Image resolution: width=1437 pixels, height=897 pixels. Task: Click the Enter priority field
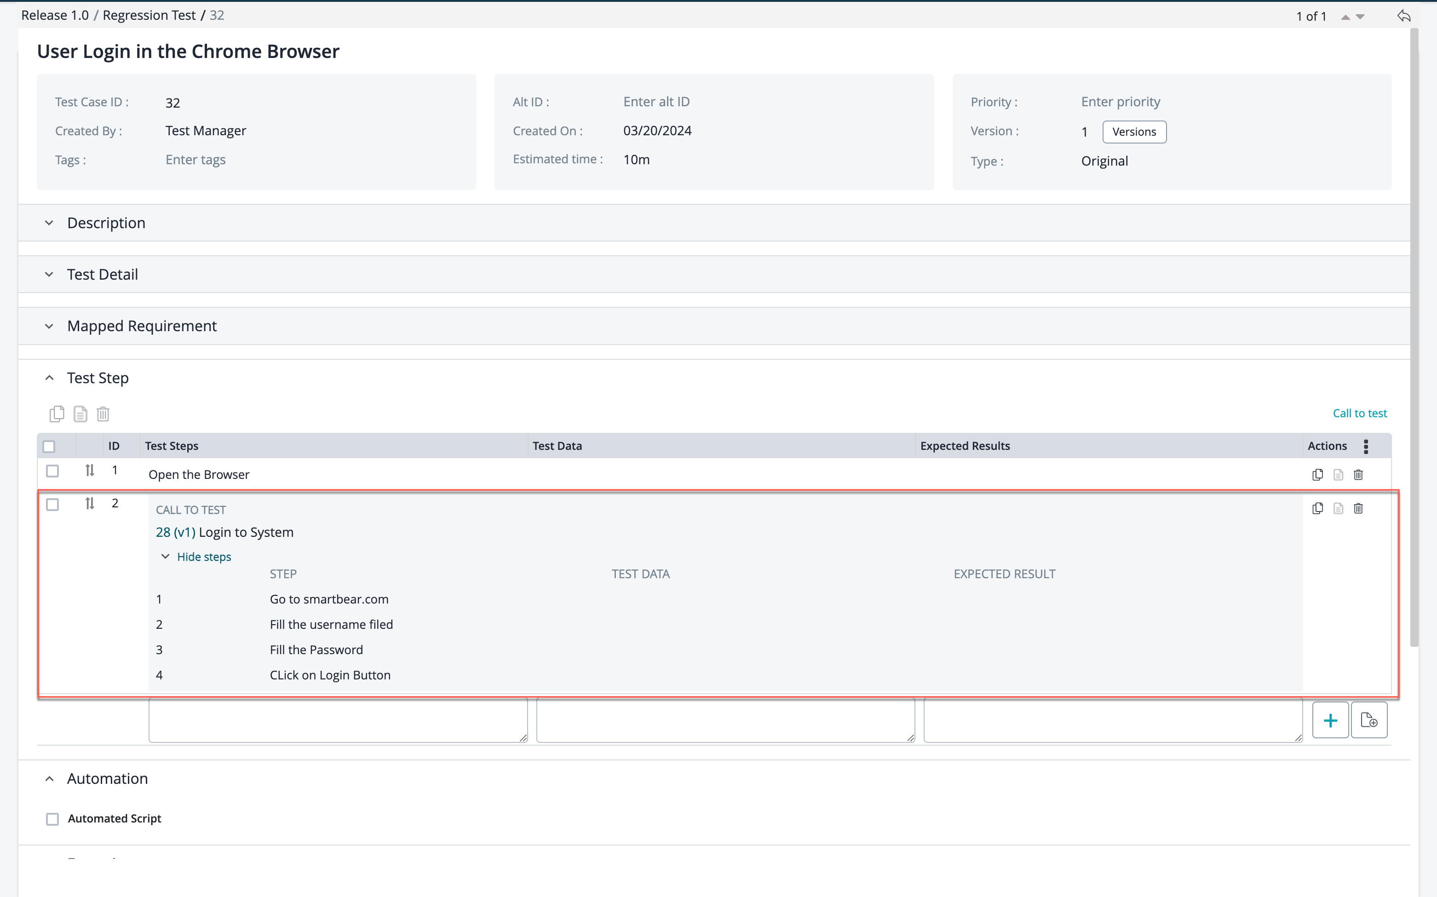click(x=1121, y=102)
